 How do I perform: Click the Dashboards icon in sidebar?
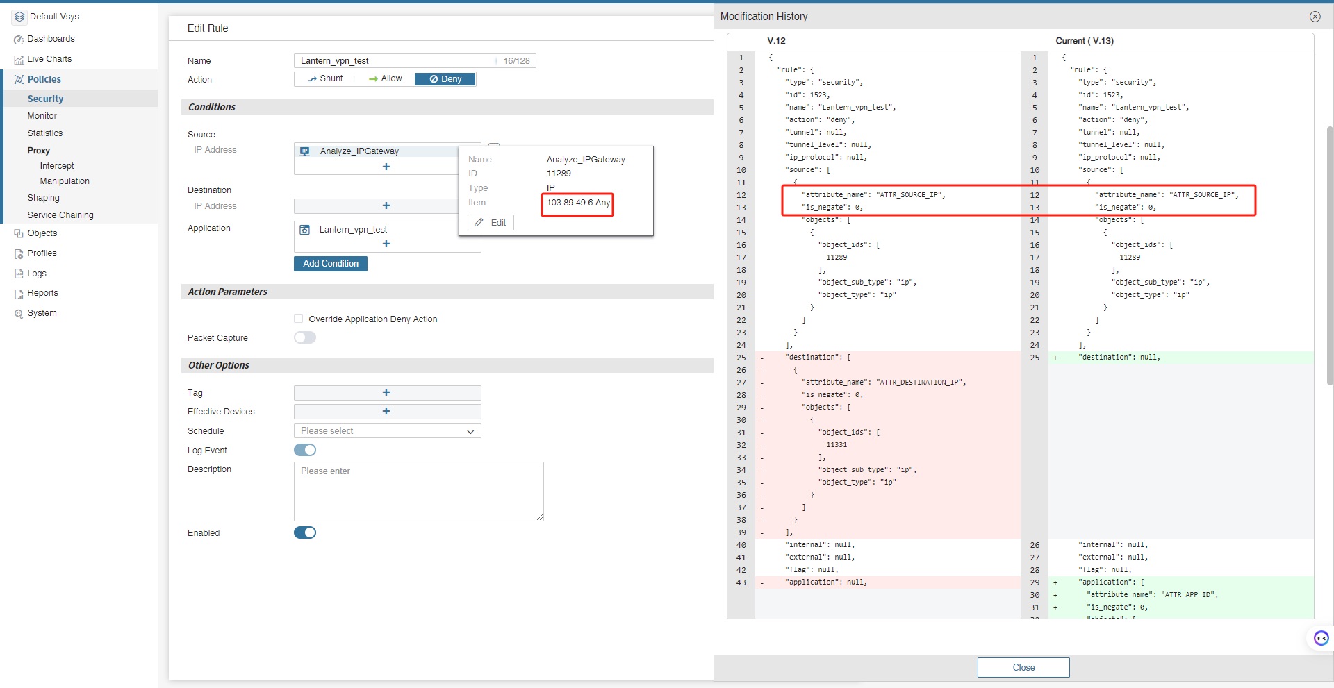tap(19, 40)
